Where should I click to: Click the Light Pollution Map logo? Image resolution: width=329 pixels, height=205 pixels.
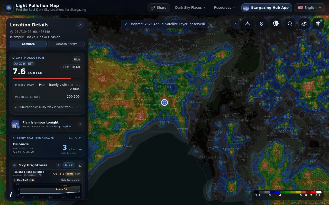pos(9,8)
